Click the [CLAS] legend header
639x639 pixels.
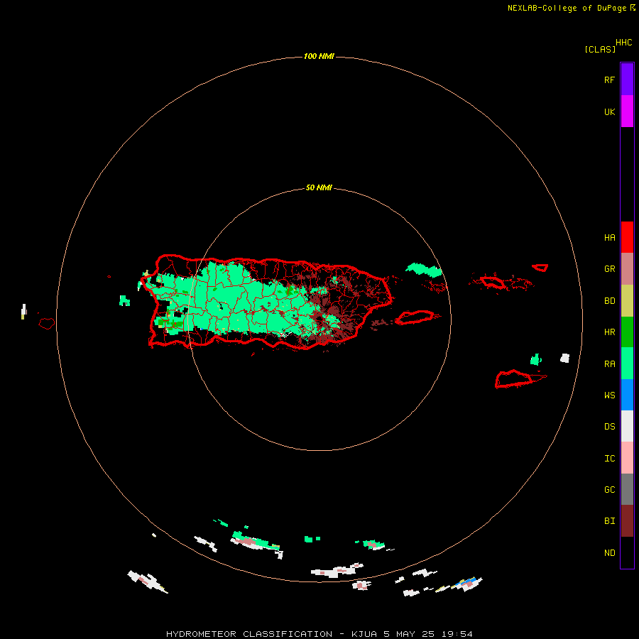tap(600, 49)
